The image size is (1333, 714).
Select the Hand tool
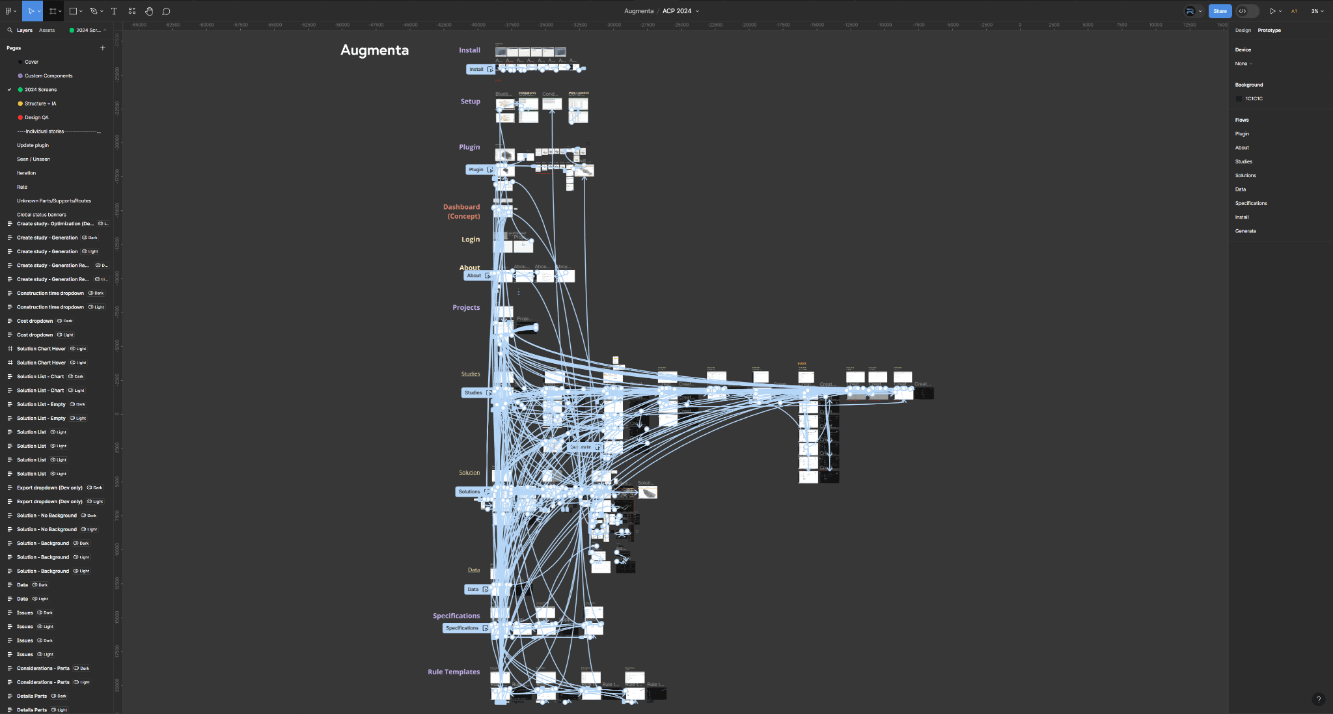[x=149, y=11]
